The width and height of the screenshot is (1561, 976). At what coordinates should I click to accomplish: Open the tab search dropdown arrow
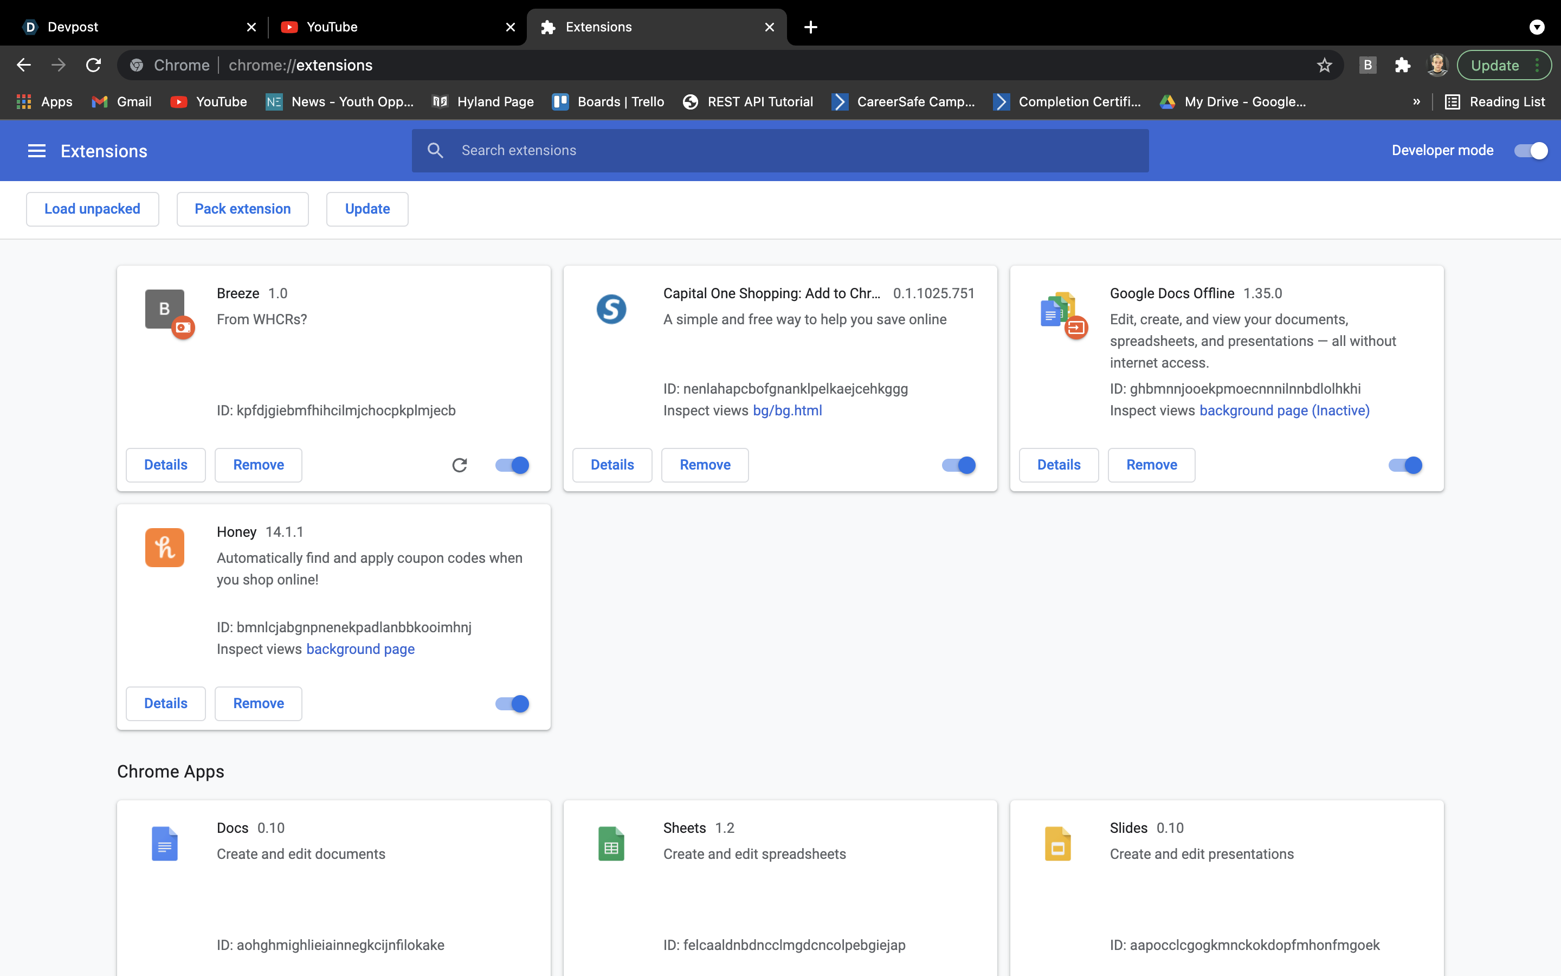click(x=1537, y=27)
